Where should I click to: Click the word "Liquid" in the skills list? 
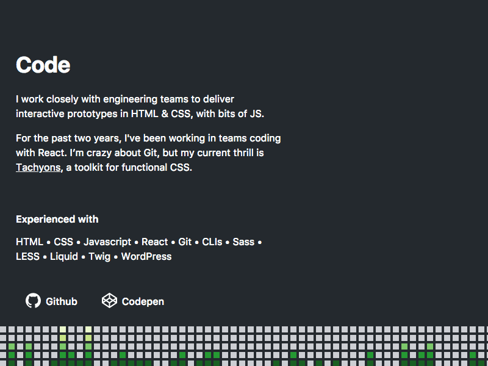point(64,256)
